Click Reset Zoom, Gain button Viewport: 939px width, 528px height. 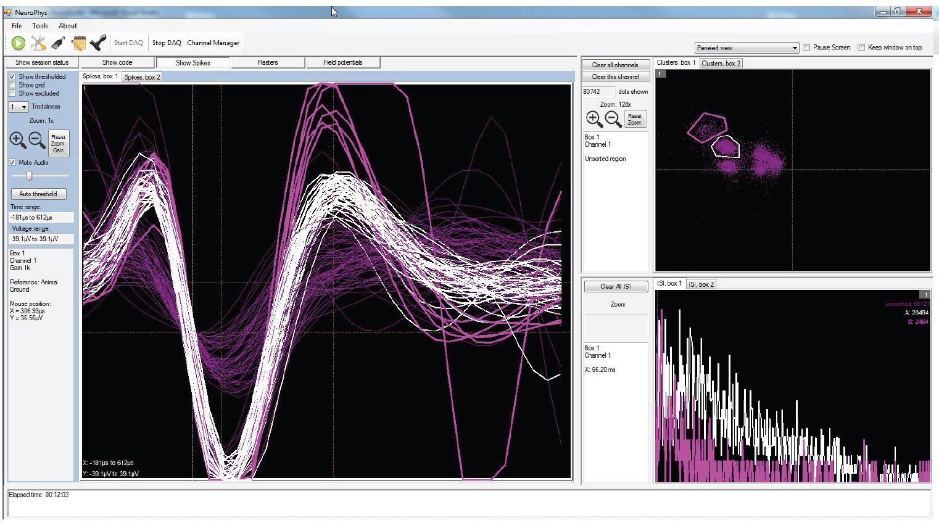click(x=59, y=143)
